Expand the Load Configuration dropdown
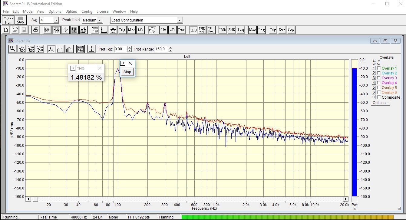The image size is (406, 220). point(180,20)
